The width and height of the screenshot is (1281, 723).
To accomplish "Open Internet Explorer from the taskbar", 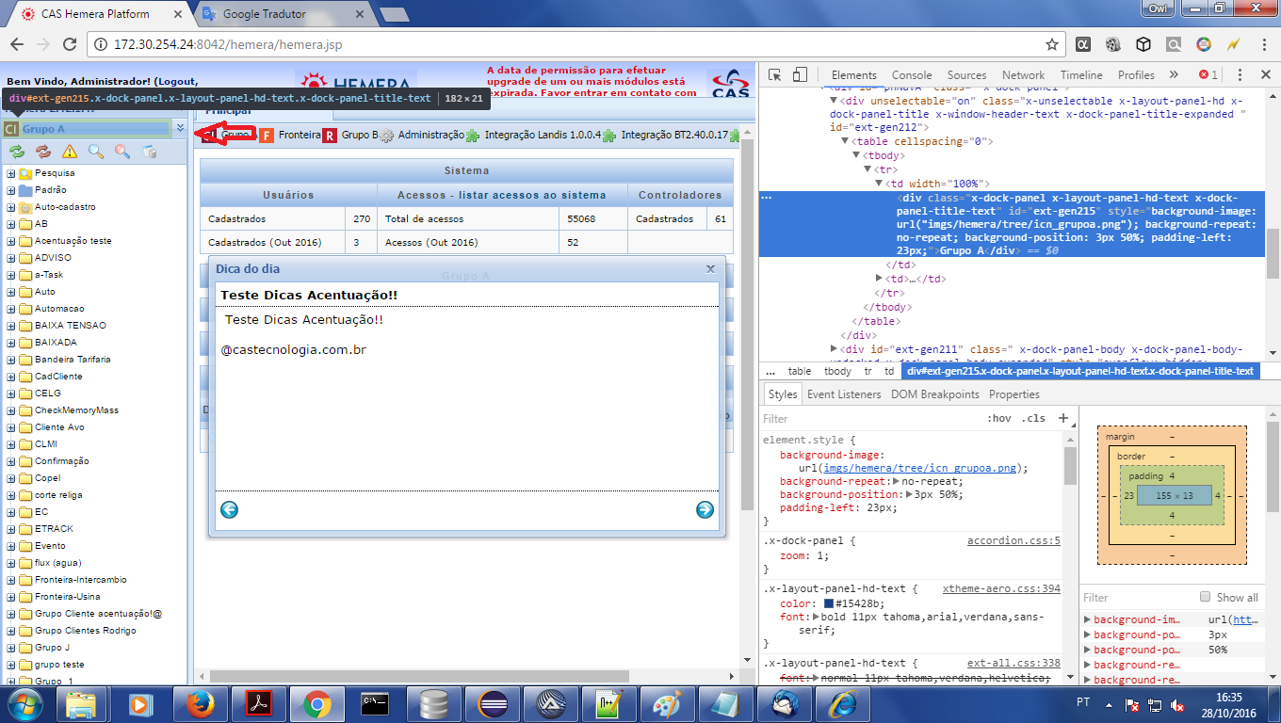I will (843, 704).
